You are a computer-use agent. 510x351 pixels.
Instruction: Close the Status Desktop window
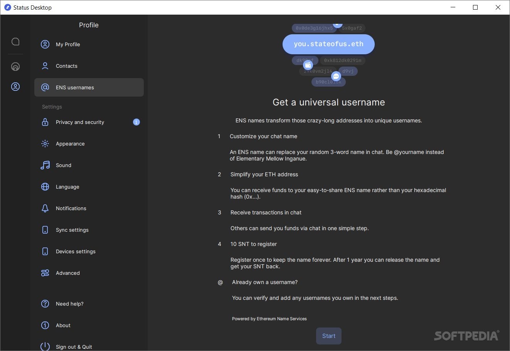pos(498,7)
